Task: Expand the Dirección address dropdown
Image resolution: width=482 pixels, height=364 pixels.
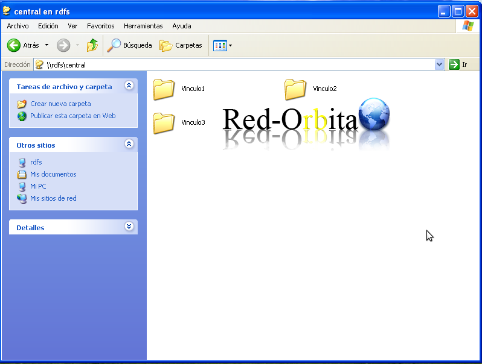Action: 440,64
